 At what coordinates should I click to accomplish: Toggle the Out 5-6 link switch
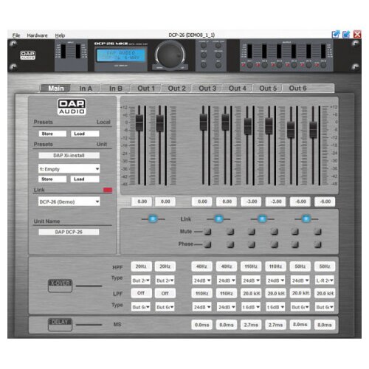tap(306, 218)
